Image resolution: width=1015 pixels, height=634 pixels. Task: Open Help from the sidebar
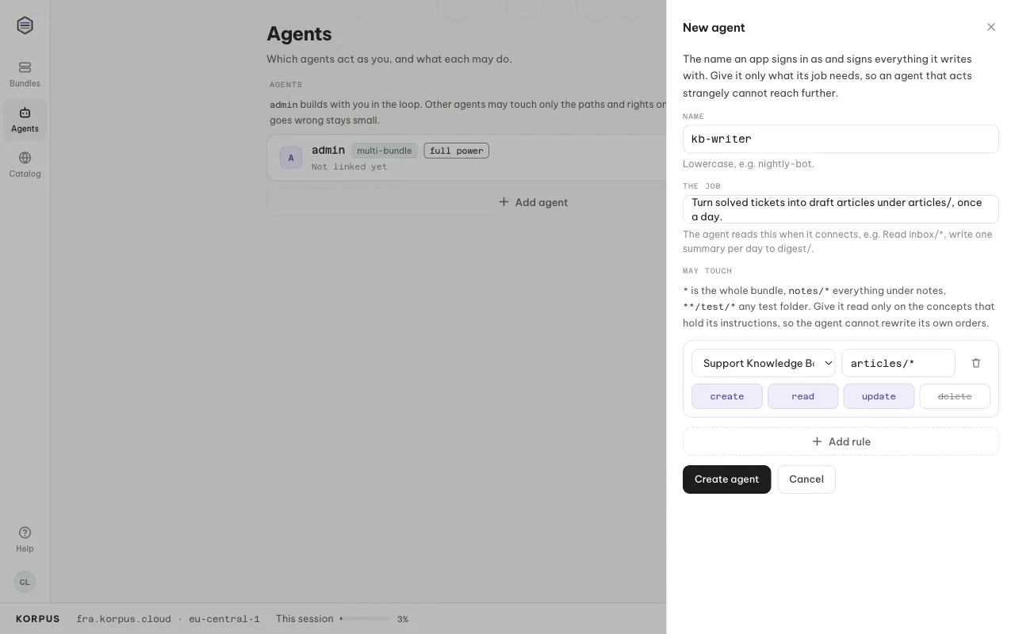tap(25, 539)
